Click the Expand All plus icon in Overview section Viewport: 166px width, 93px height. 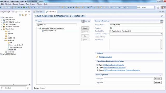[86, 21]
